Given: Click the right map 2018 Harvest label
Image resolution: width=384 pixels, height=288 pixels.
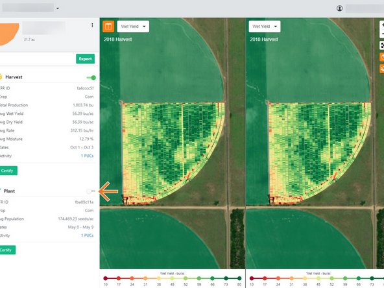Looking at the screenshot, I should 264,39.
